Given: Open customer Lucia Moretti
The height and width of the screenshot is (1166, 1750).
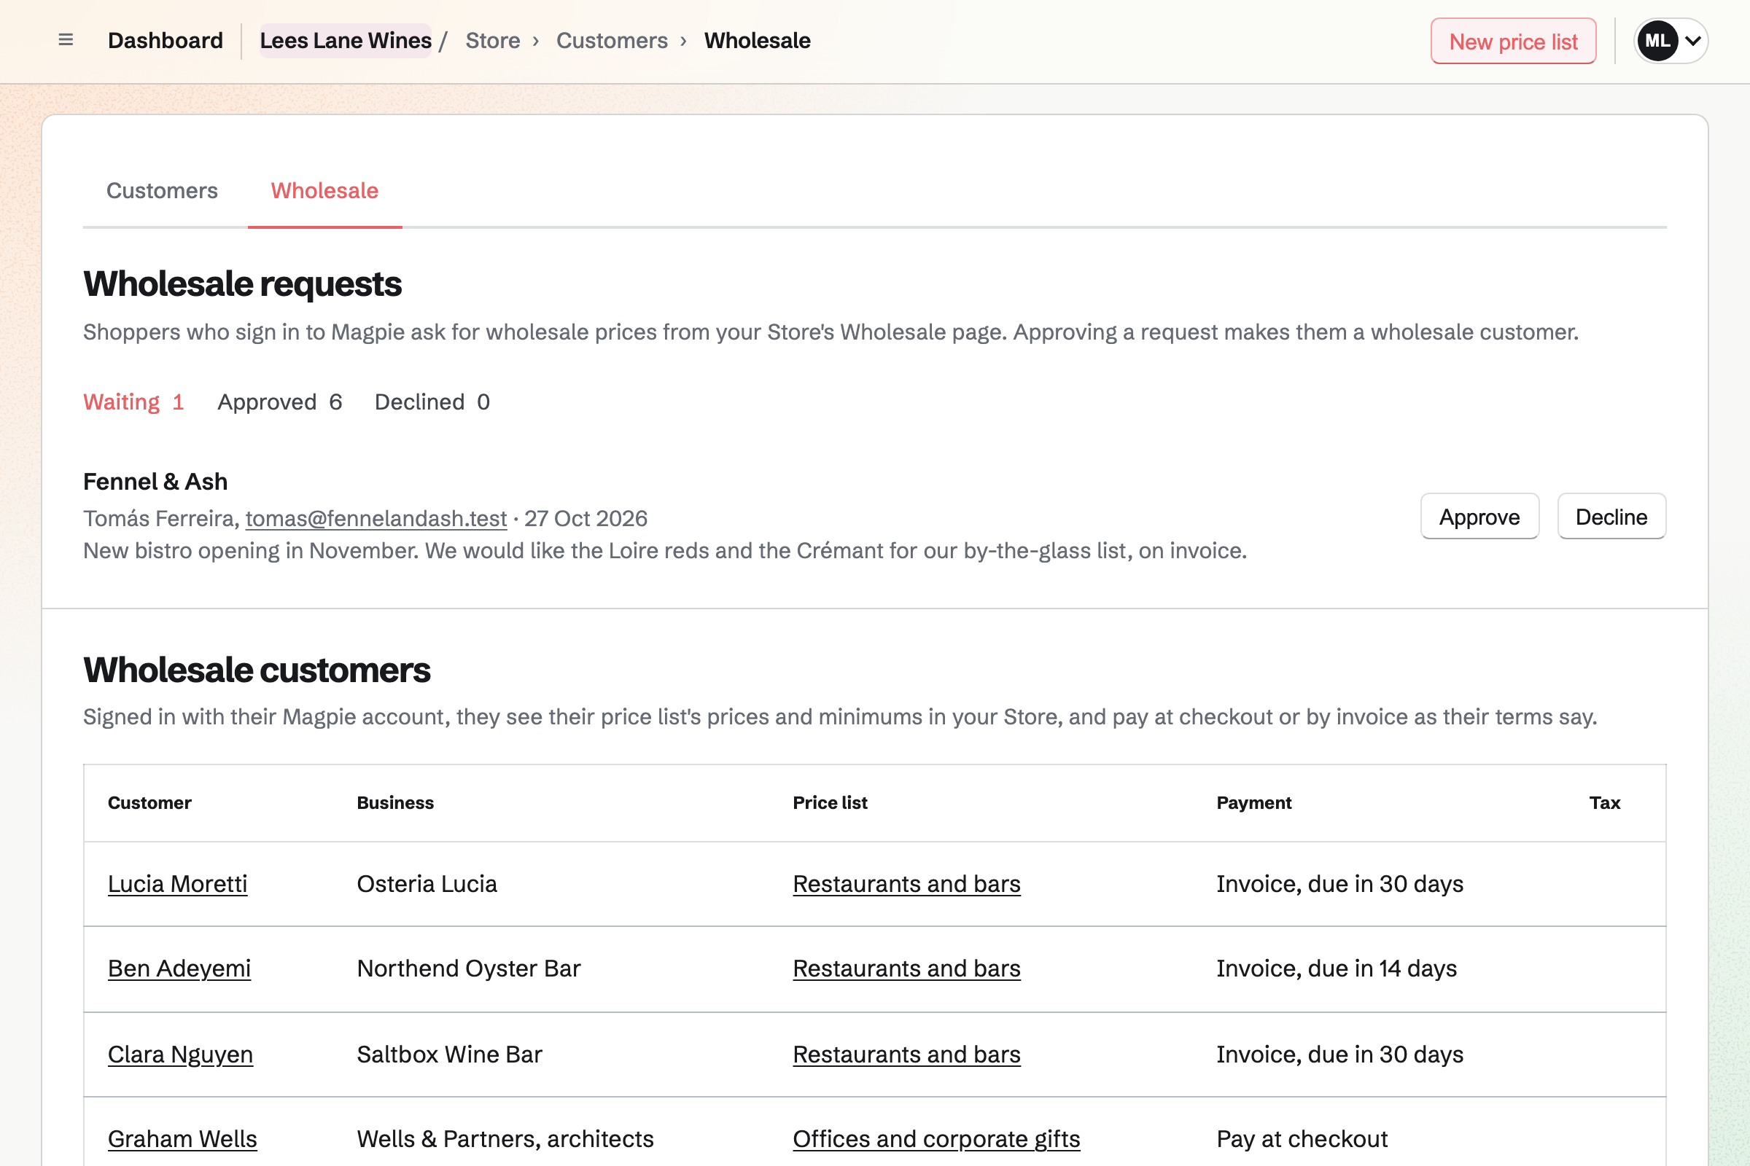Looking at the screenshot, I should point(177,884).
